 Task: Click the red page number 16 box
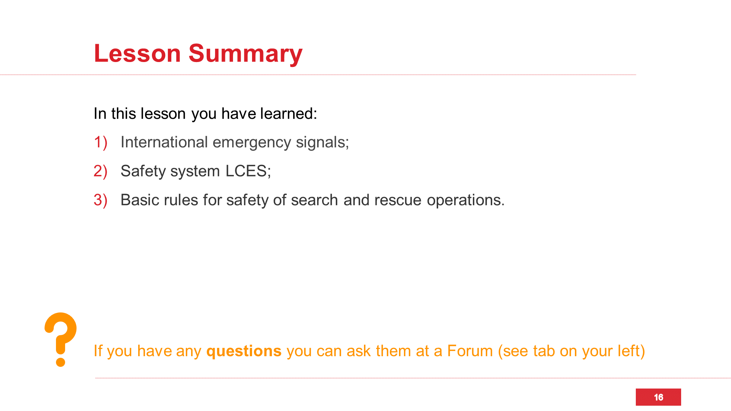[658, 397]
